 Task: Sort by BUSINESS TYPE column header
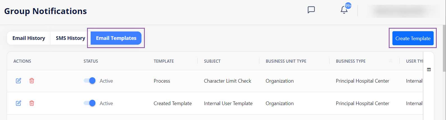(351, 61)
